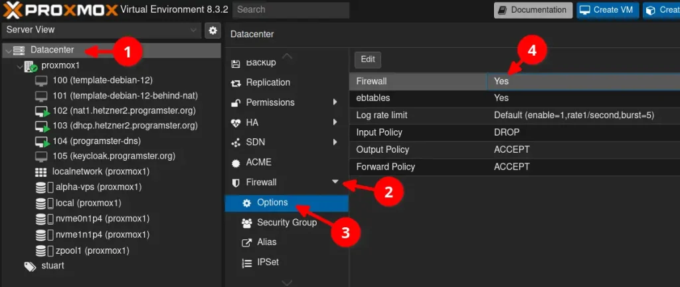Click alpha-vps storage icon
The width and height of the screenshot is (680, 287).
click(44, 187)
